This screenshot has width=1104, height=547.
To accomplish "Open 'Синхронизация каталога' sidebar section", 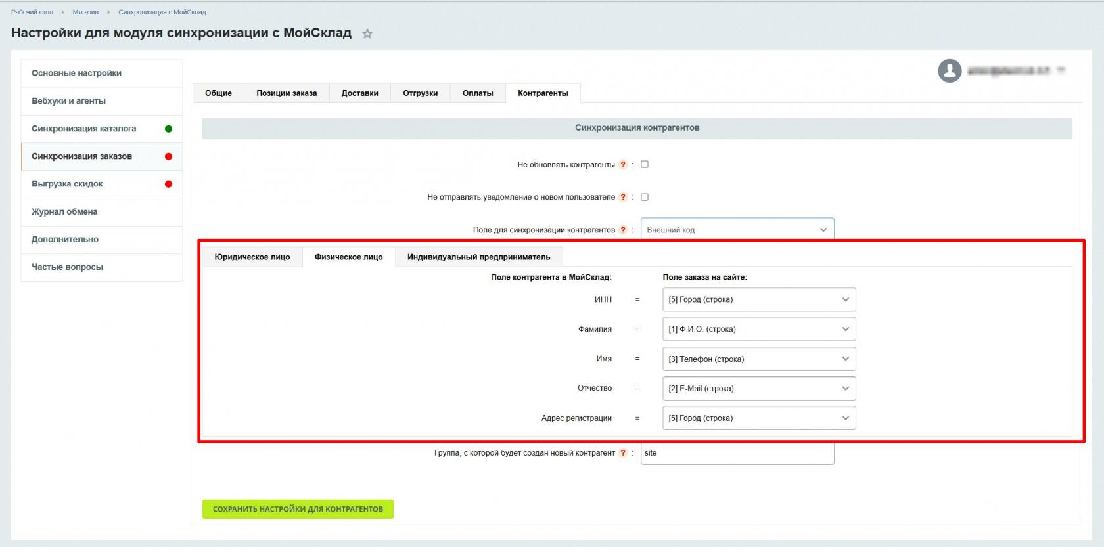I will 102,129.
